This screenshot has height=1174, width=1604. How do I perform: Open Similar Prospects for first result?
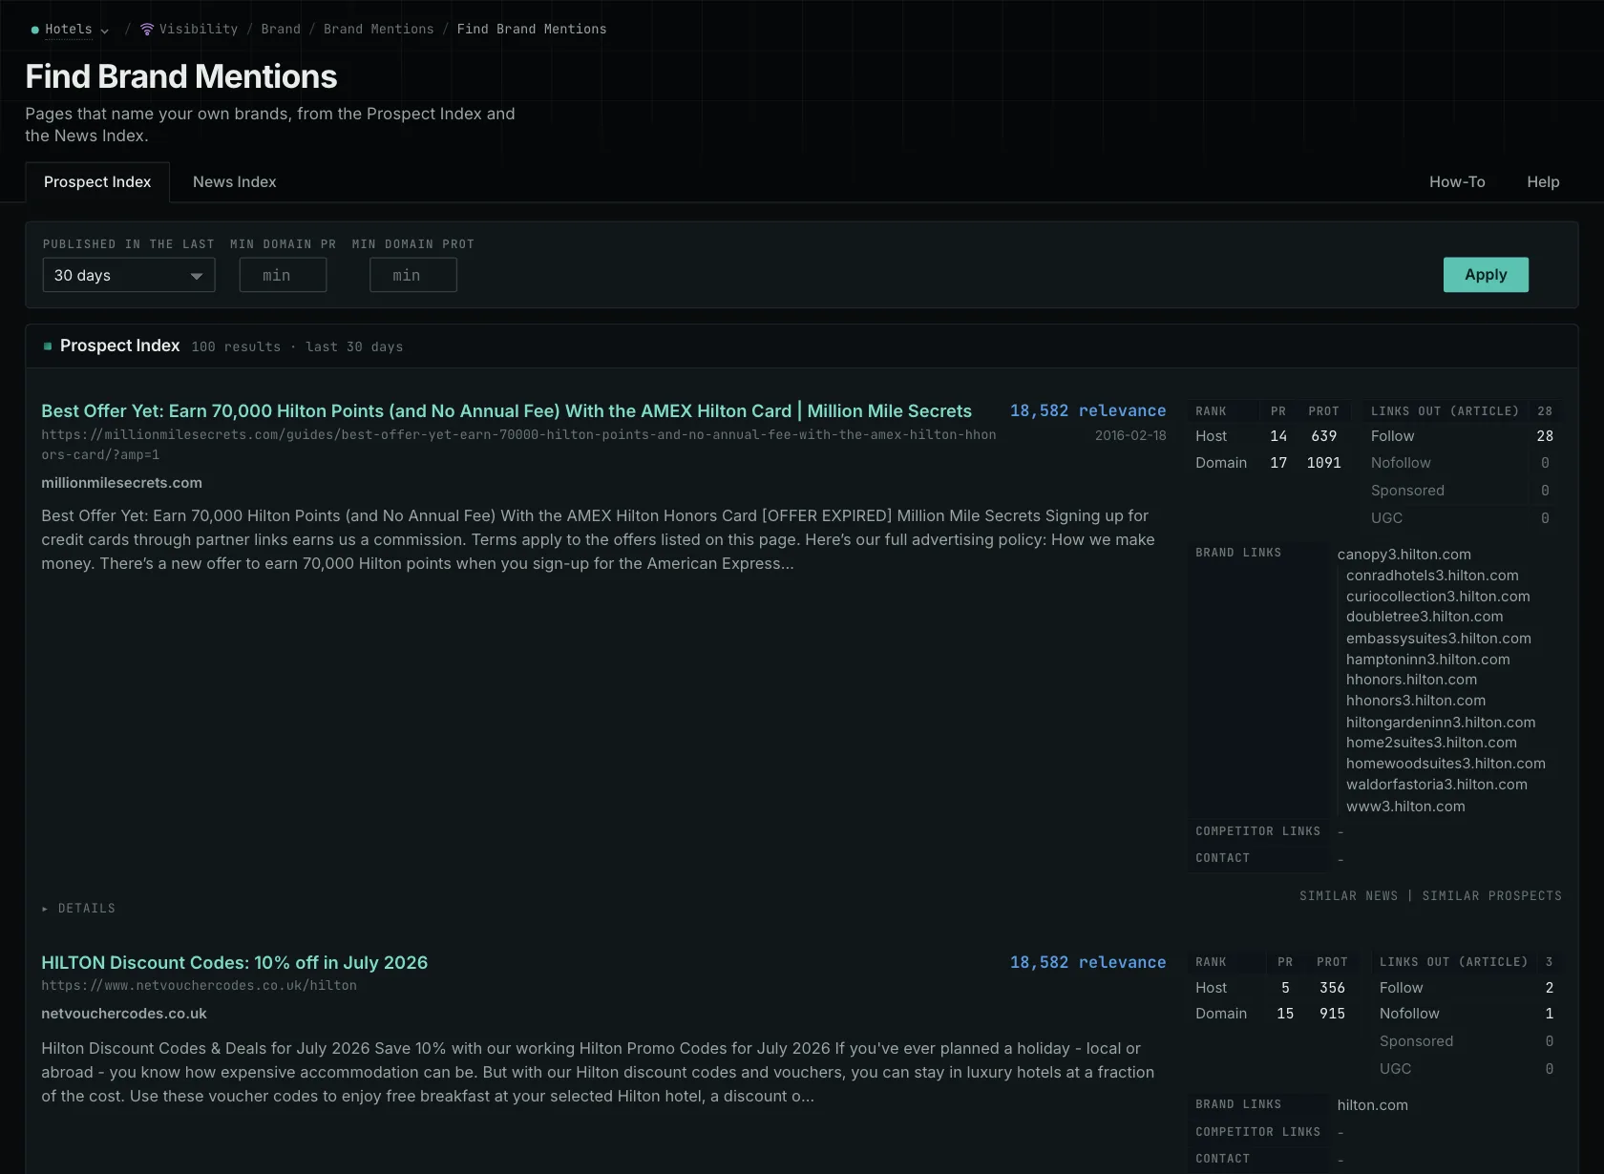pyautogui.click(x=1492, y=896)
